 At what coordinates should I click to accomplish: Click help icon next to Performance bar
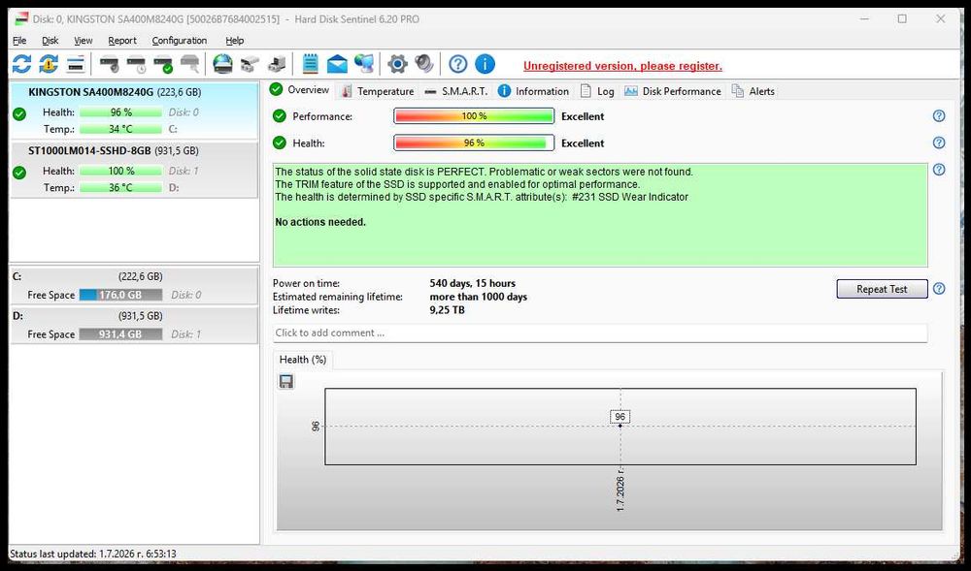[939, 116]
